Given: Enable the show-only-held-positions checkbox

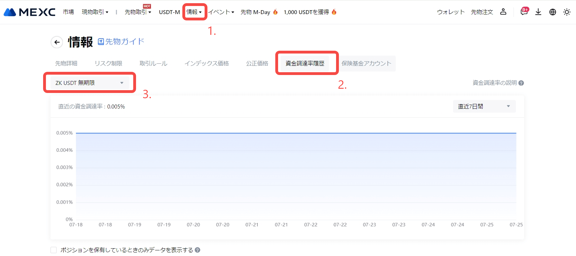Looking at the screenshot, I should [x=54, y=250].
